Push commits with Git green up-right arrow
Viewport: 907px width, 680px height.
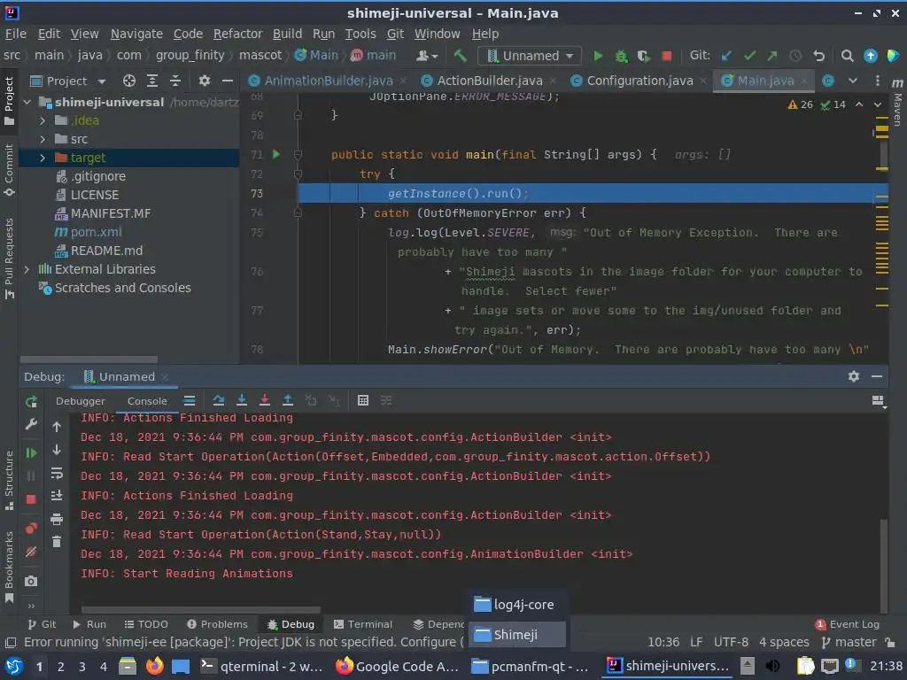click(x=772, y=56)
